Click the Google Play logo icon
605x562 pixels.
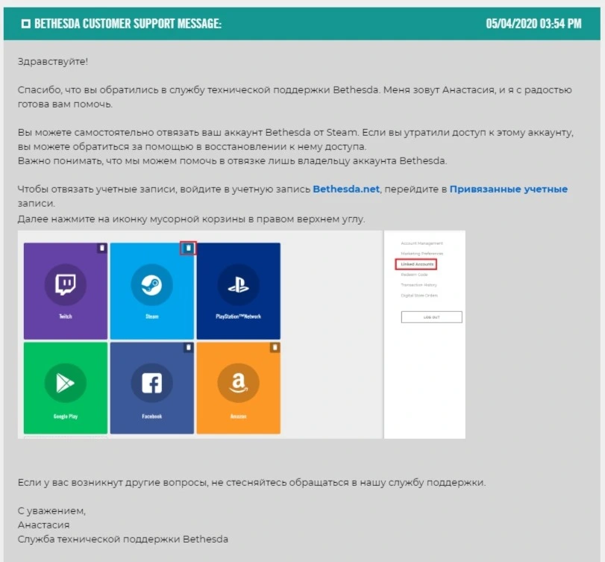point(66,384)
